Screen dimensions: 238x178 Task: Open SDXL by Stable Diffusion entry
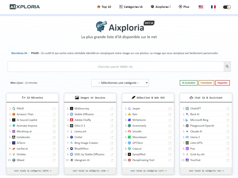point(89,154)
